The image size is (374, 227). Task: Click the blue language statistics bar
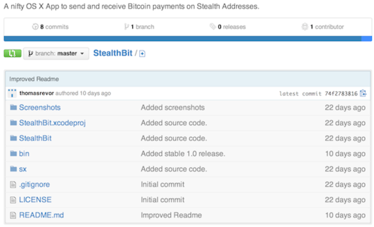click(x=182, y=39)
